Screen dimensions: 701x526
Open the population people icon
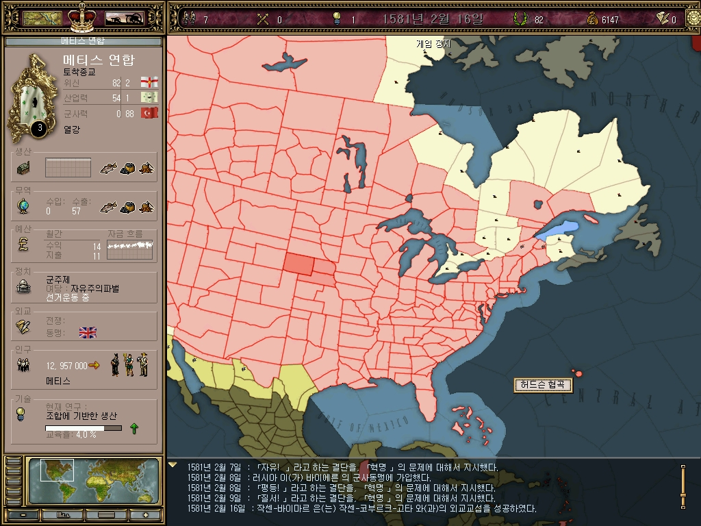pyautogui.click(x=23, y=366)
